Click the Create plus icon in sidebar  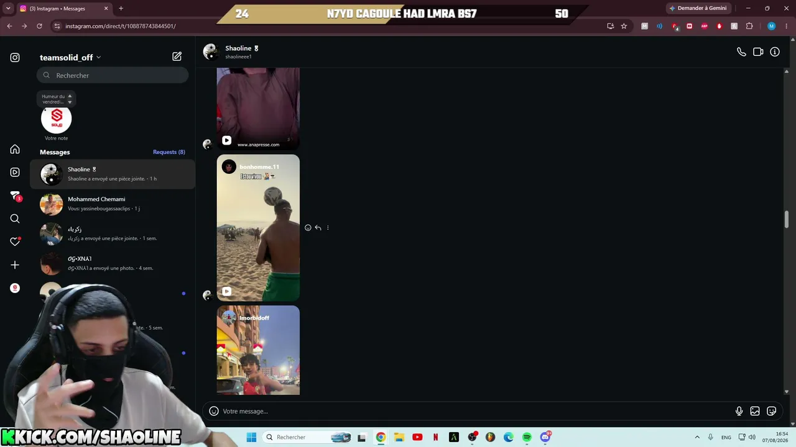pyautogui.click(x=15, y=265)
